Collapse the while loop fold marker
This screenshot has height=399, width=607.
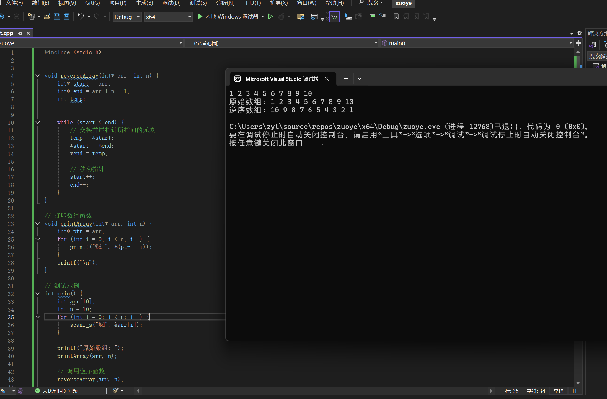38,122
